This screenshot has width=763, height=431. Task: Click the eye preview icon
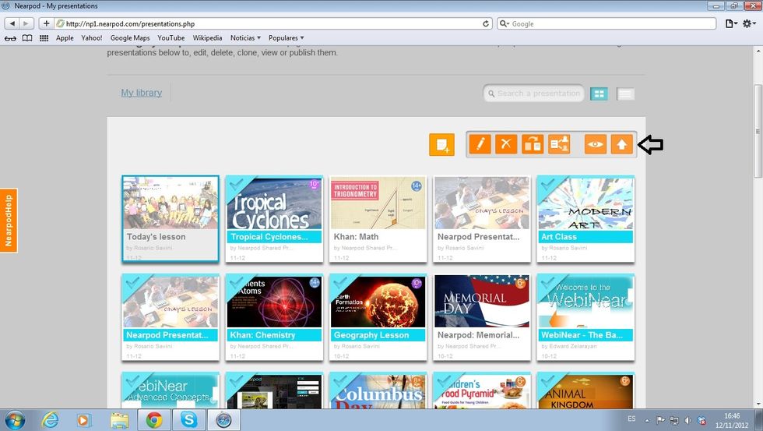click(x=596, y=144)
